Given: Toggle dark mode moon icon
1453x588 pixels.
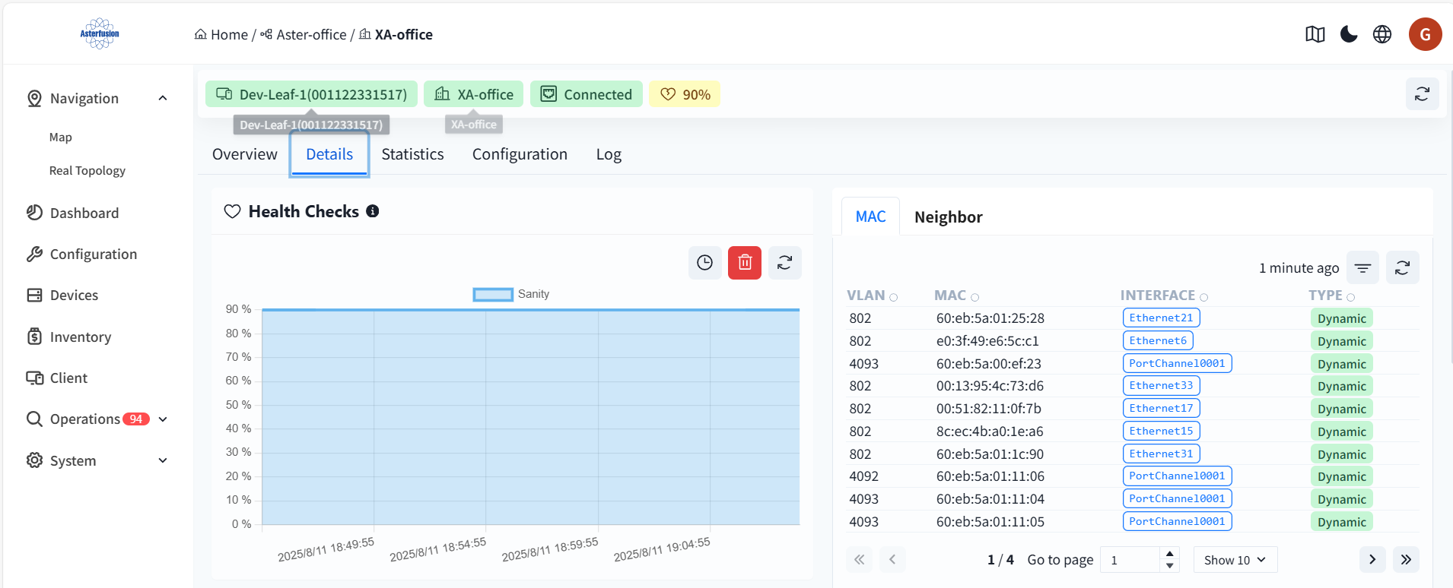Looking at the screenshot, I should [1349, 34].
